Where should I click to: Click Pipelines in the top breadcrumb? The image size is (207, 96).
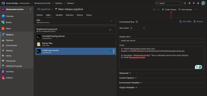(x=59, y=3)
